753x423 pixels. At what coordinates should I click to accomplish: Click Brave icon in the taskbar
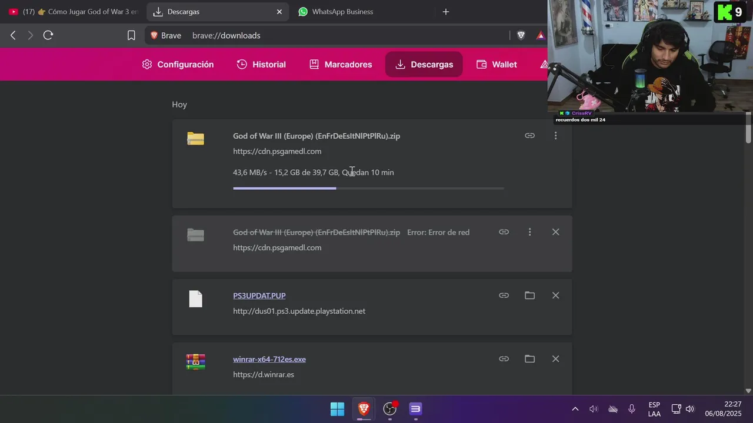pyautogui.click(x=364, y=409)
